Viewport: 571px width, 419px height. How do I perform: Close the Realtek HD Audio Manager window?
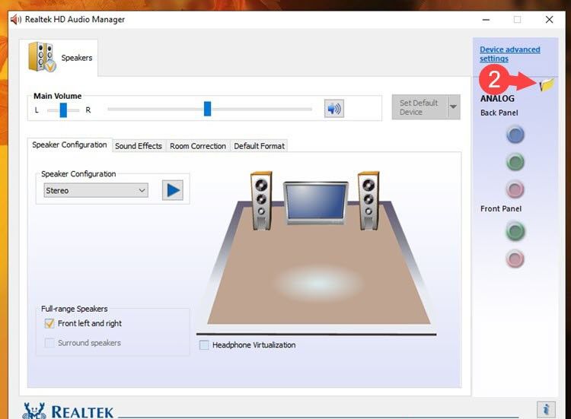pos(549,20)
